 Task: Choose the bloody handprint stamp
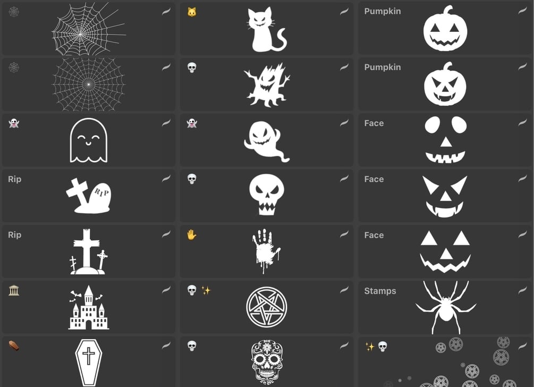click(267, 252)
